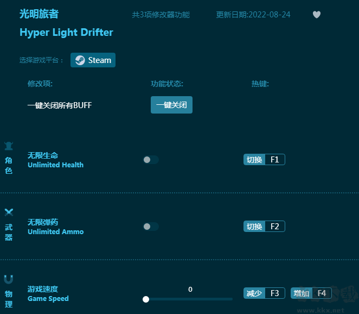Enable the Unlimited Ammo switch
The width and height of the screenshot is (359, 314).
tap(151, 227)
